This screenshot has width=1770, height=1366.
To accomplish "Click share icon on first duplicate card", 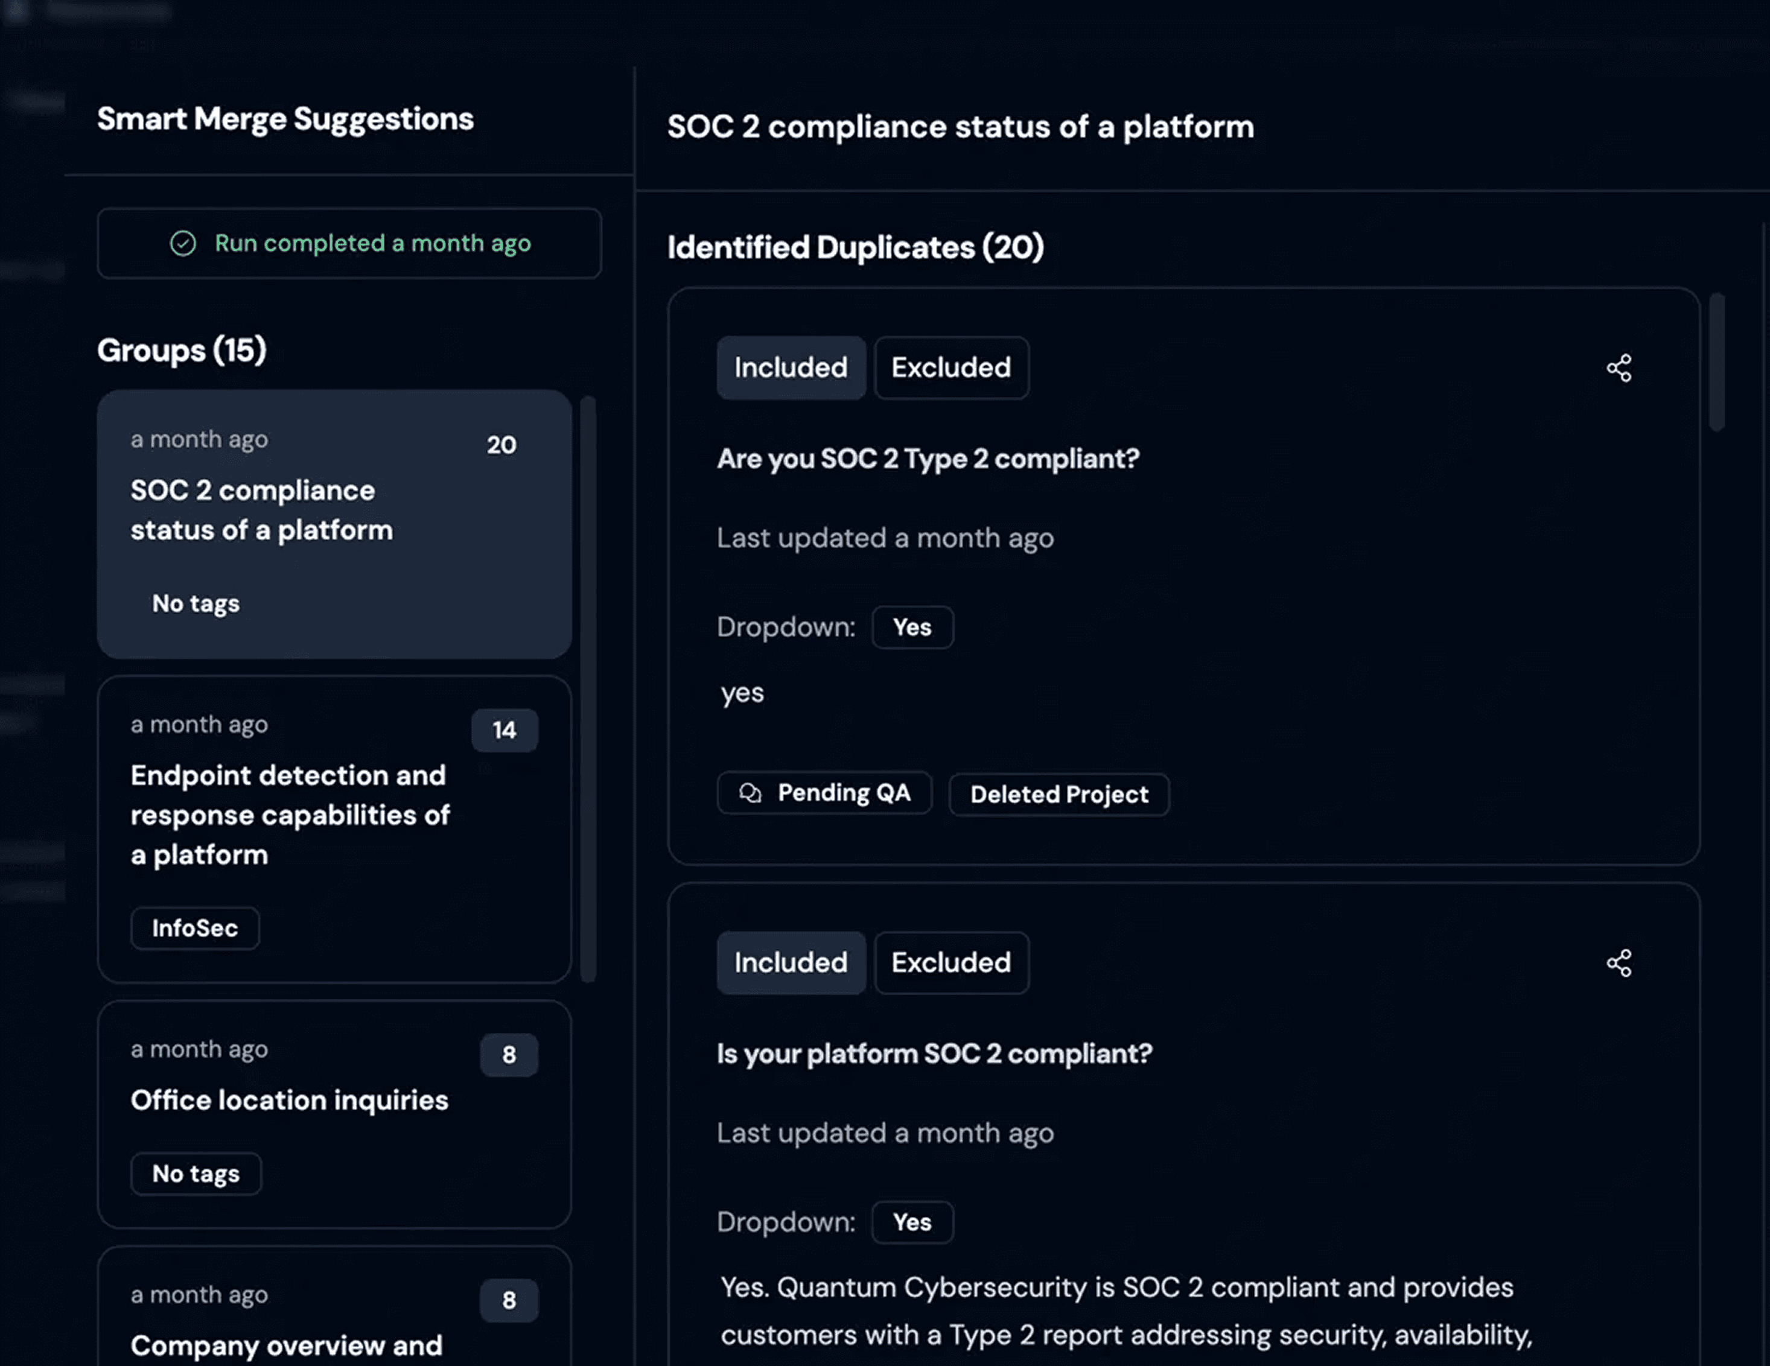I will (x=1619, y=368).
